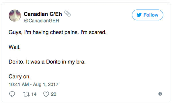Click the Twitter bird icon in the Follow button

pyautogui.click(x=139, y=15)
